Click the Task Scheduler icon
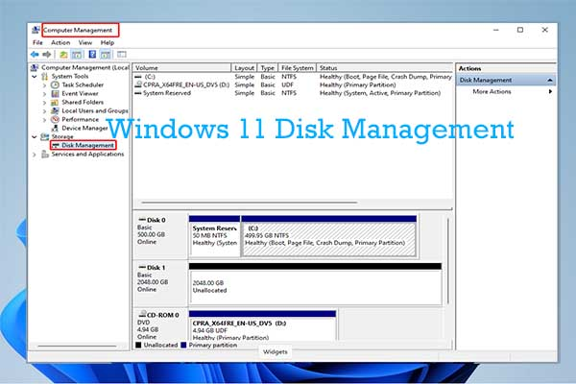576x384 pixels. tap(56, 85)
